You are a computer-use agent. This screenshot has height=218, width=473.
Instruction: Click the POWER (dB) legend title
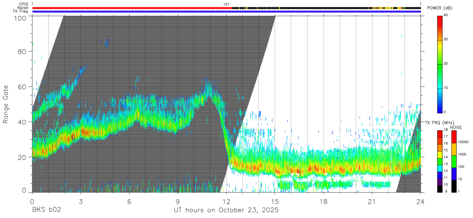point(440,8)
